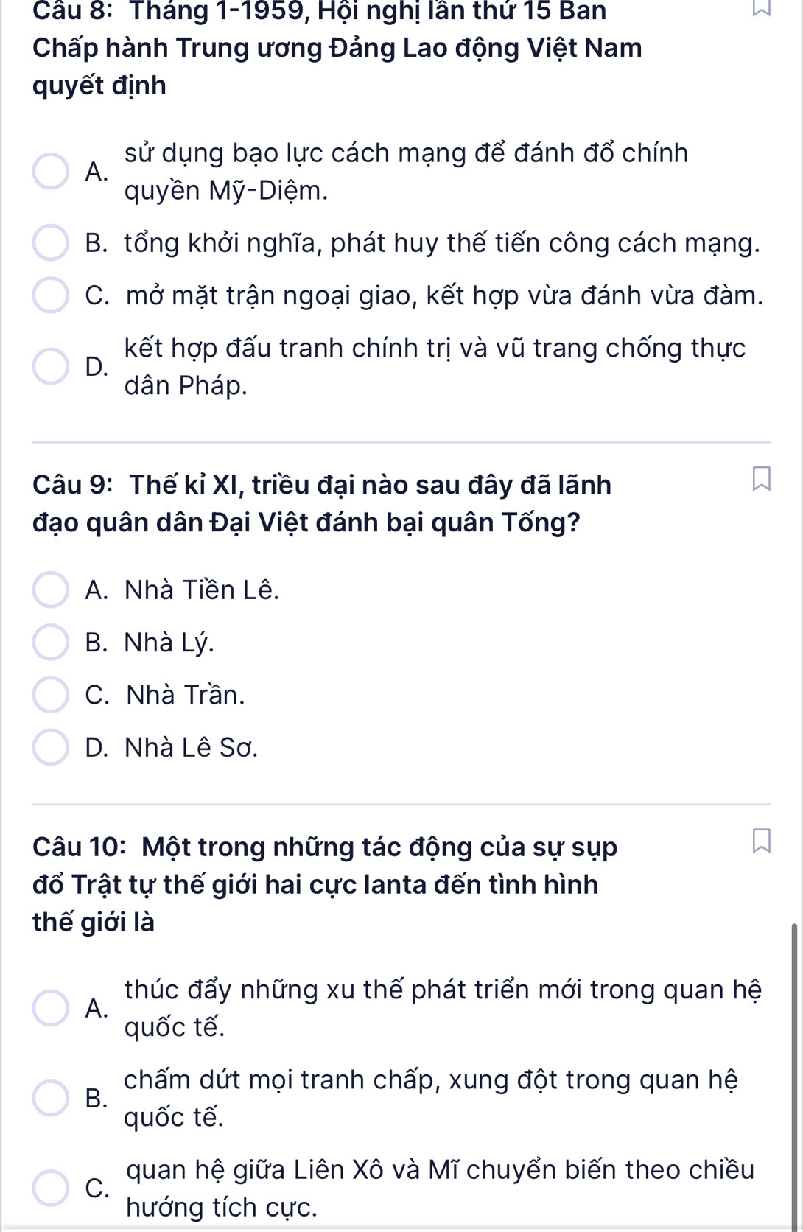Choose the 'Nhà Lý' radio option
The image size is (803, 1232).
pos(51,643)
